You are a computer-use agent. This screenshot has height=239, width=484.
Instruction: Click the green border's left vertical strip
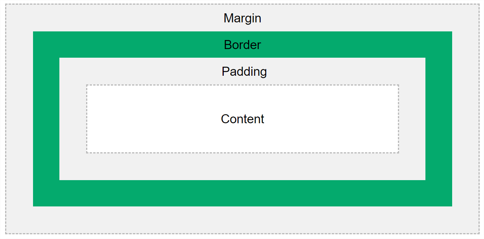click(46, 119)
